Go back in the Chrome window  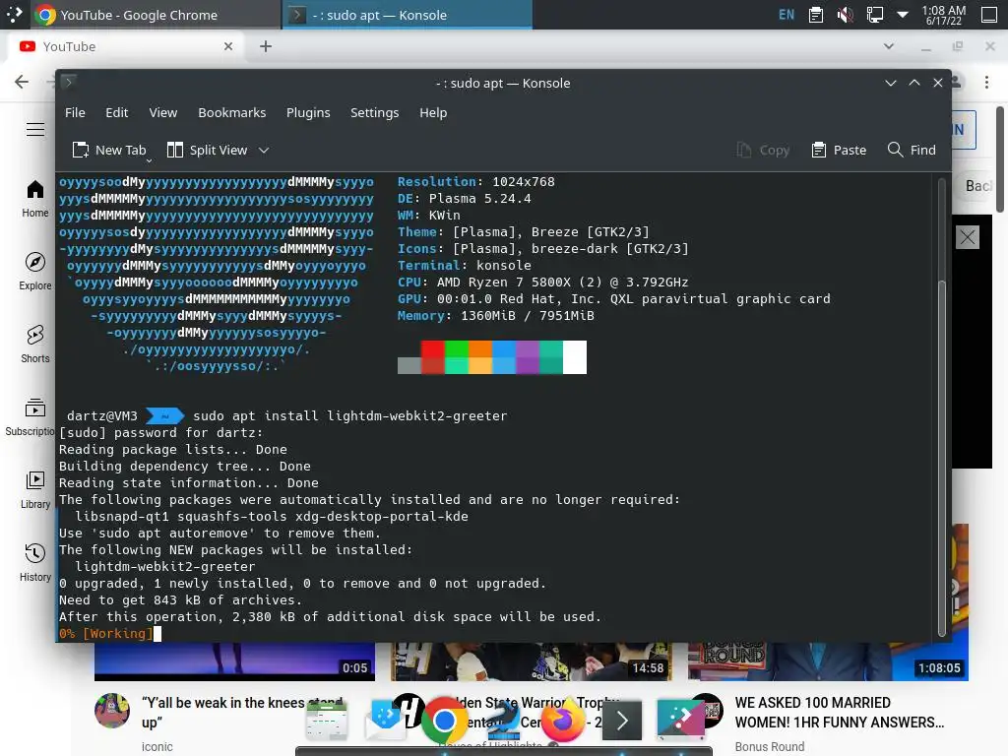point(22,82)
